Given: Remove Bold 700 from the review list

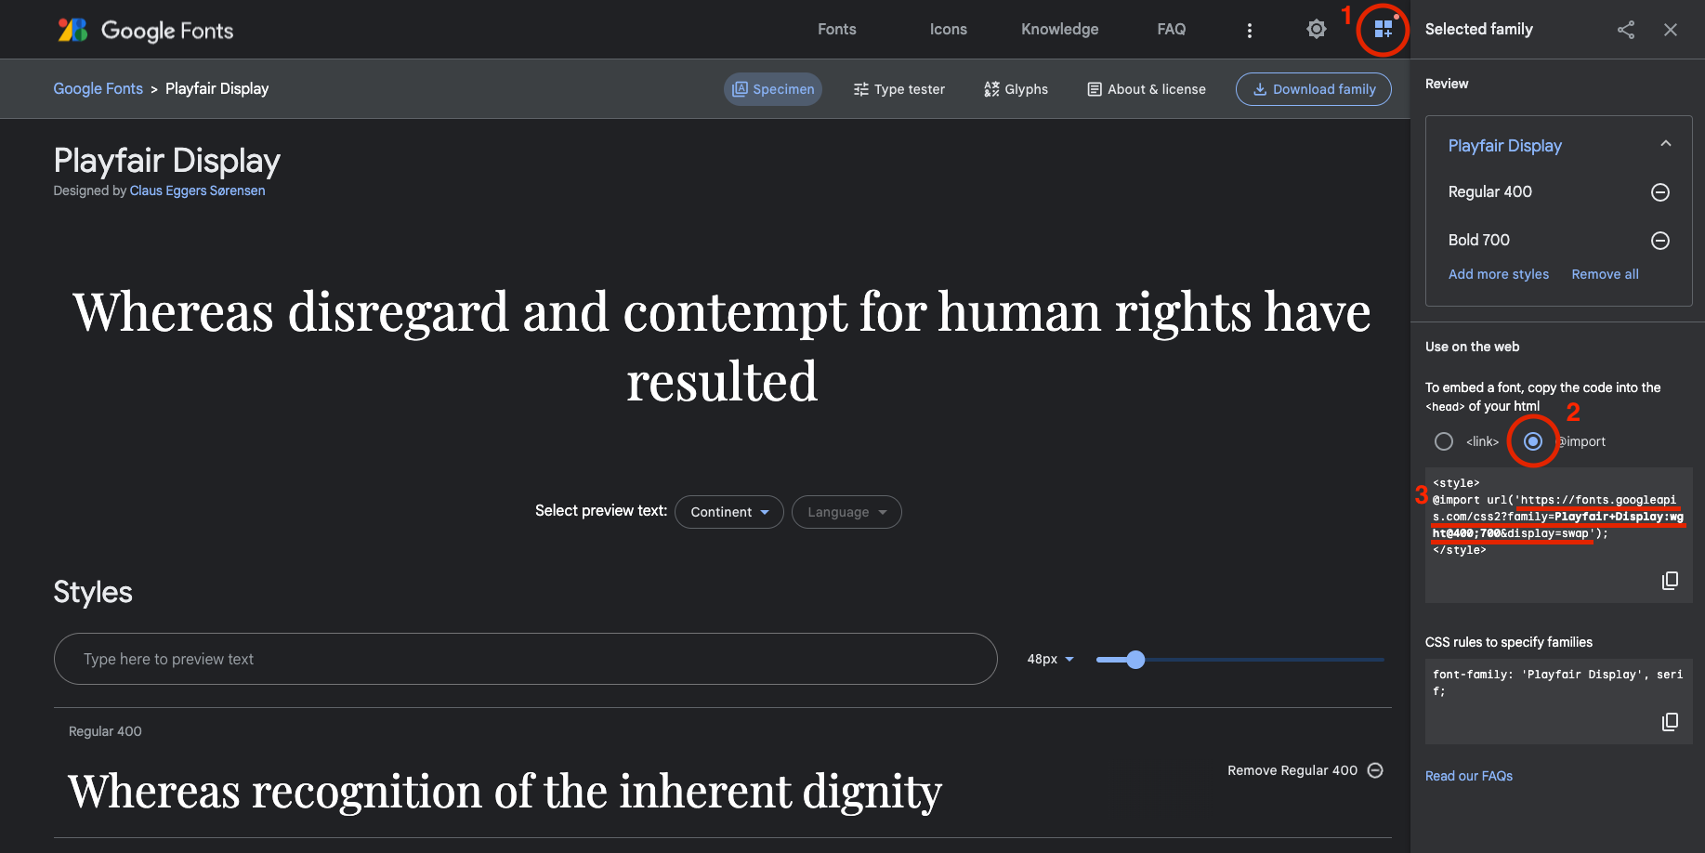Looking at the screenshot, I should point(1660,241).
